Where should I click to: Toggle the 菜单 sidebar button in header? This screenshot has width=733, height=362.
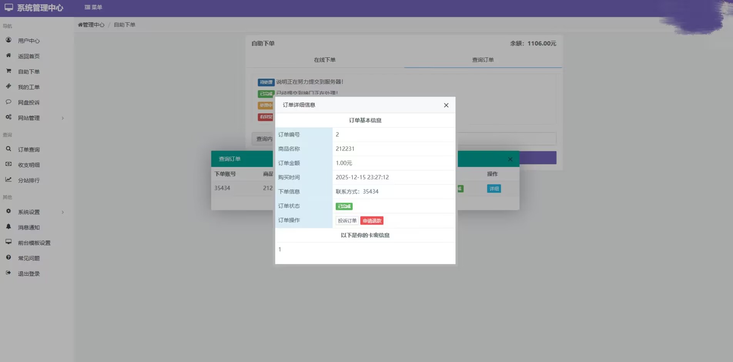tap(93, 7)
